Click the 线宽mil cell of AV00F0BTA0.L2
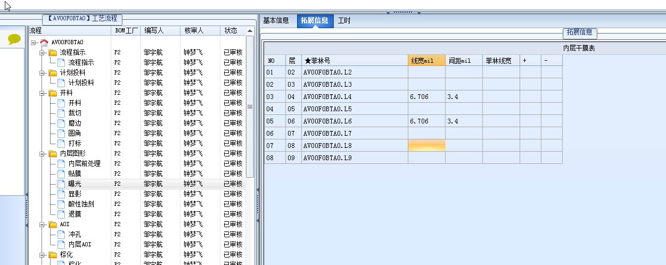The width and height of the screenshot is (666, 265). click(426, 72)
